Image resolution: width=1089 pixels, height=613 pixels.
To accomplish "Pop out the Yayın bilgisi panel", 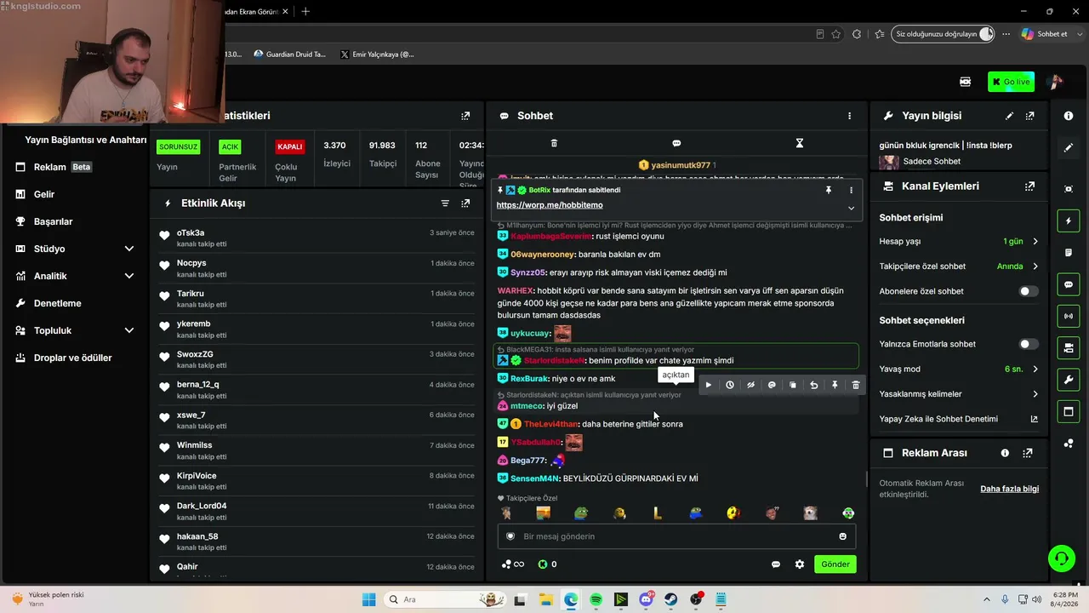I will click(x=1030, y=116).
